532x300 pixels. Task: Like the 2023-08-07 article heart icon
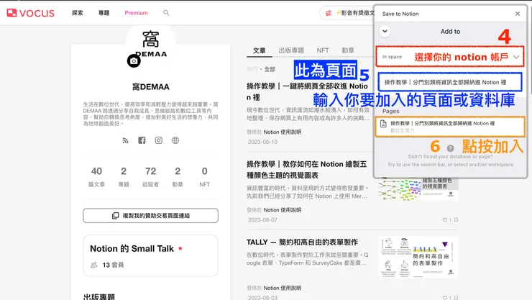[444, 220]
